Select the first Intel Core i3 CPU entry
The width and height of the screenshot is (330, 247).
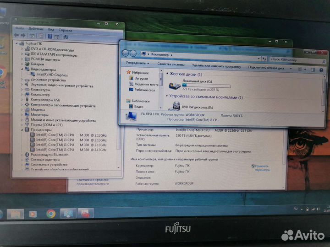[x=71, y=135]
